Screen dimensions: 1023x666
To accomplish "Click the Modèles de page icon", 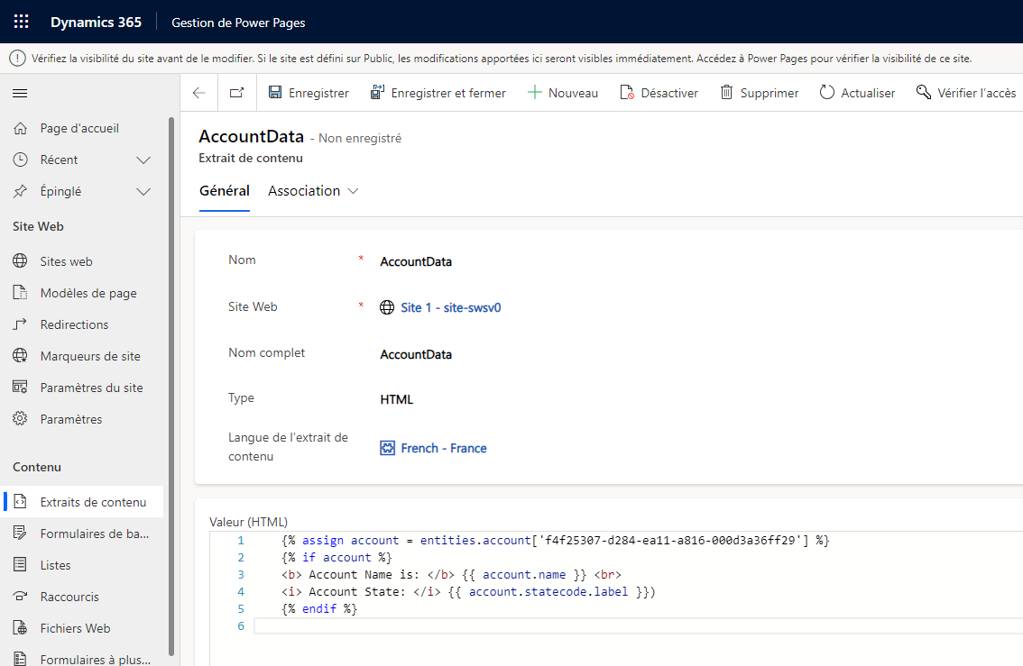I will point(20,293).
